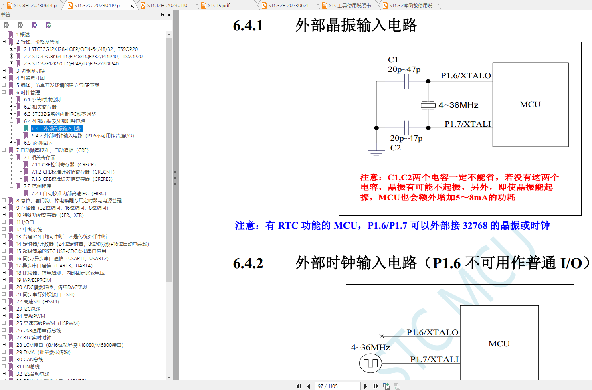592x390 pixels.
Task: Open bookmark 6.3 STC32G系列内部IRC频率调整
Action: tap(60, 114)
